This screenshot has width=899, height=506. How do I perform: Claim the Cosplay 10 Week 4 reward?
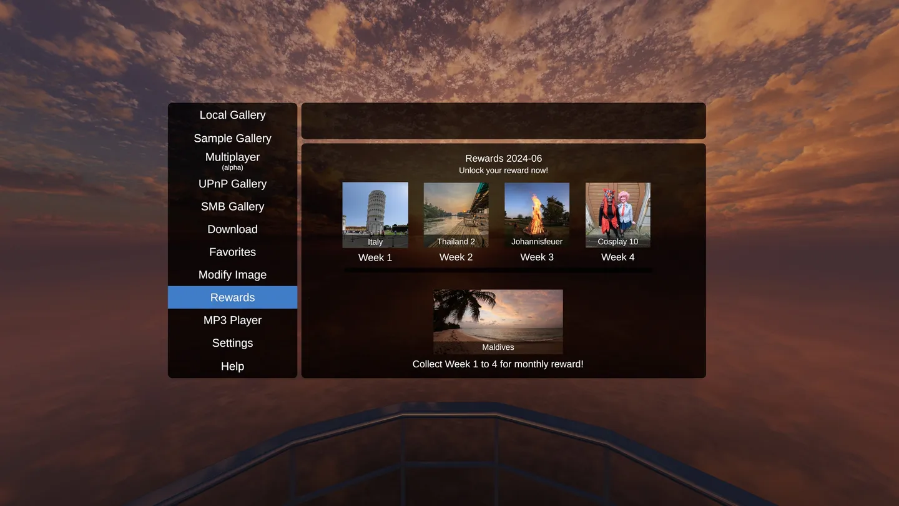pyautogui.click(x=617, y=214)
